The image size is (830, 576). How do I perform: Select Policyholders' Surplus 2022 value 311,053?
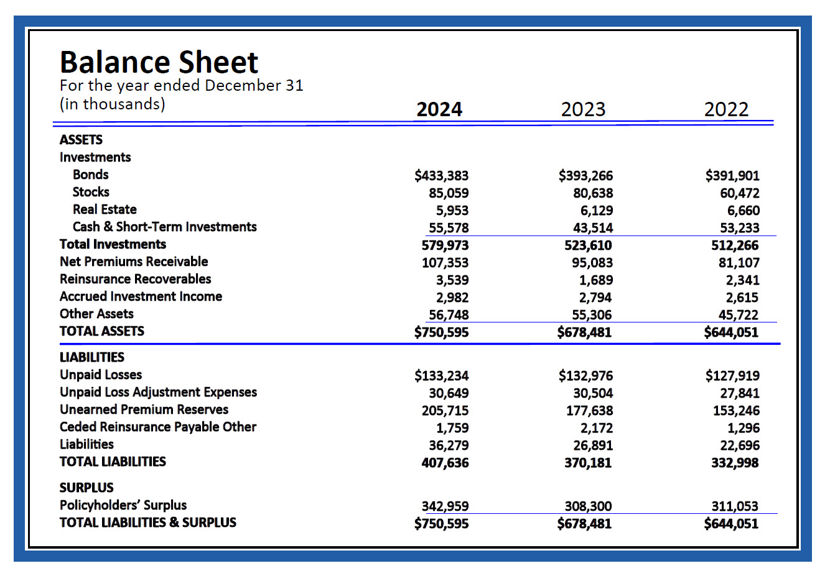tap(735, 506)
